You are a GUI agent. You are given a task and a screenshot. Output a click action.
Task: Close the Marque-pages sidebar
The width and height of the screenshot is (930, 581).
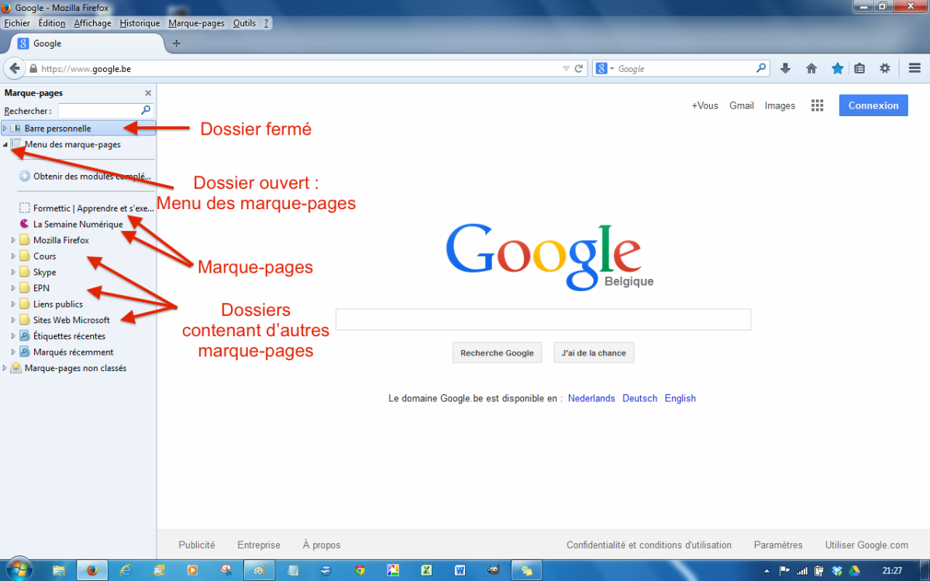pos(148,93)
